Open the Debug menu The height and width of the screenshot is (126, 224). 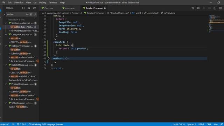pyautogui.click(x=42, y=2)
